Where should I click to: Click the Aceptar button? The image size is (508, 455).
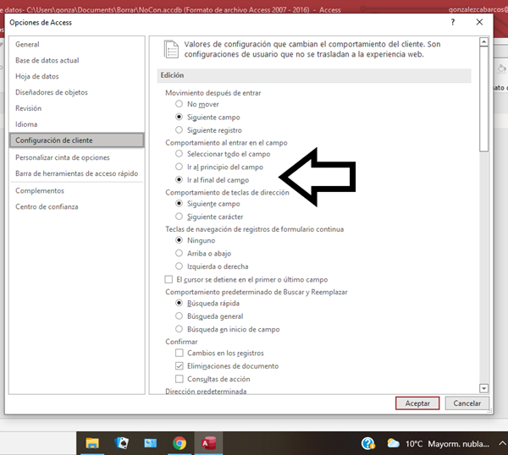point(417,403)
